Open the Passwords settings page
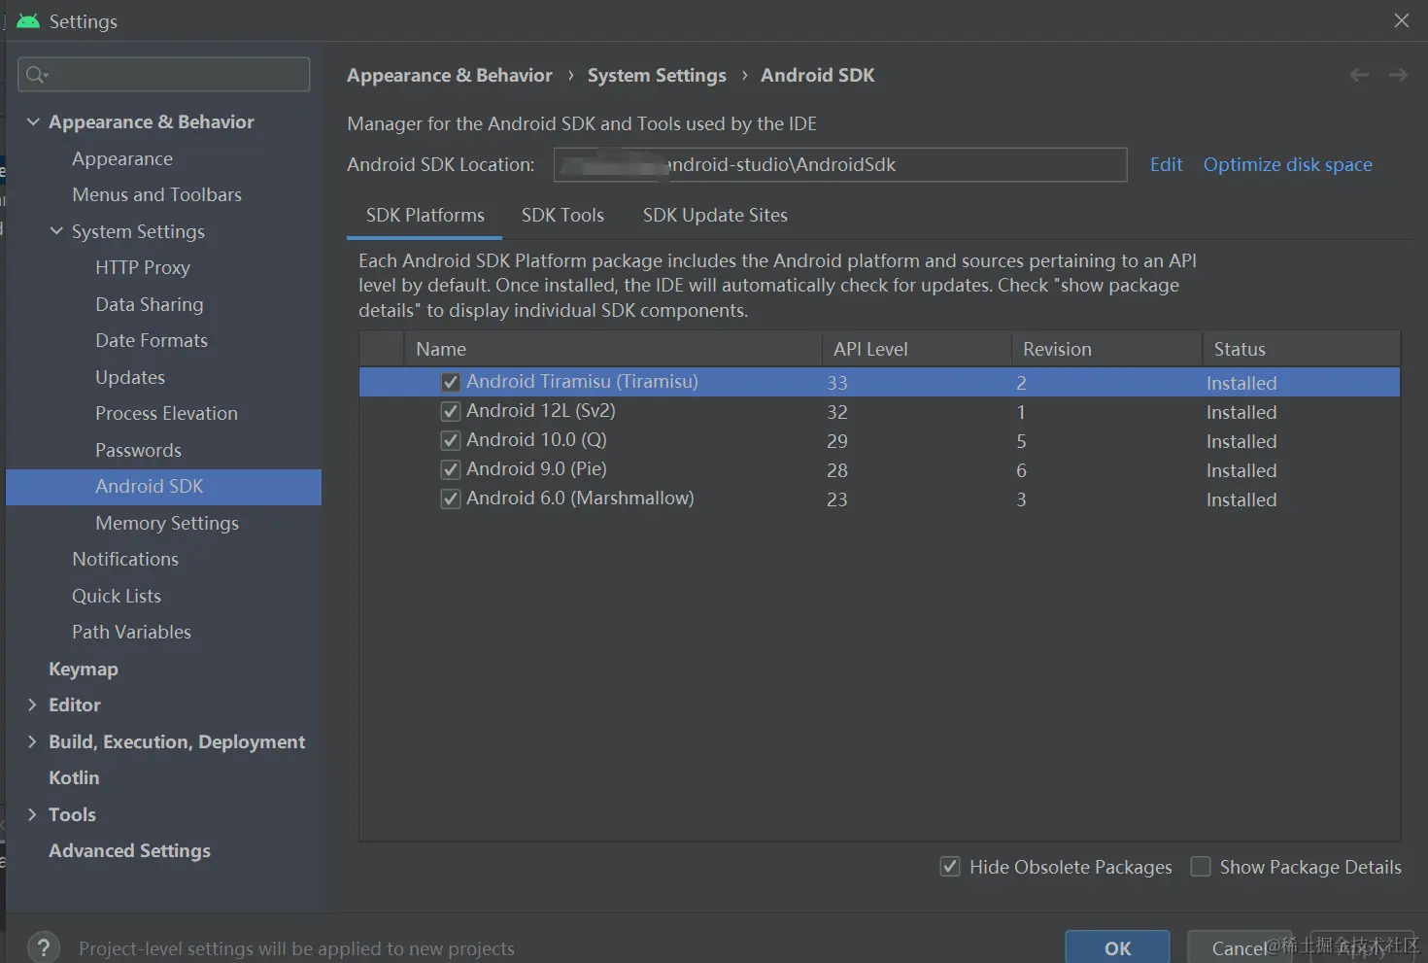 138,450
